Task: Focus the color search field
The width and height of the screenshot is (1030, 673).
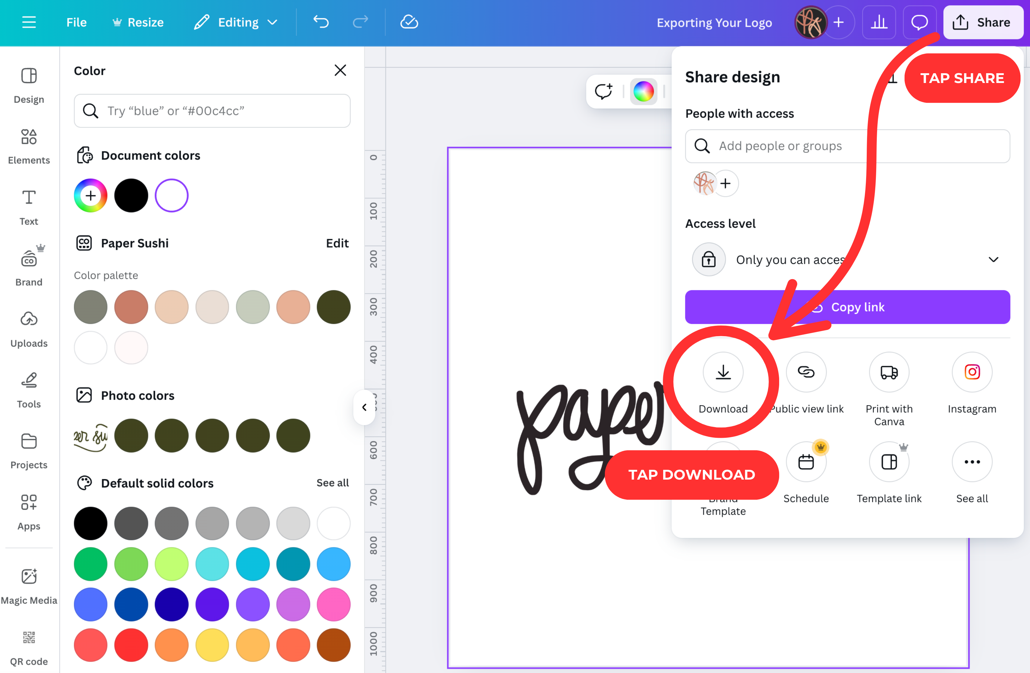Action: click(212, 111)
